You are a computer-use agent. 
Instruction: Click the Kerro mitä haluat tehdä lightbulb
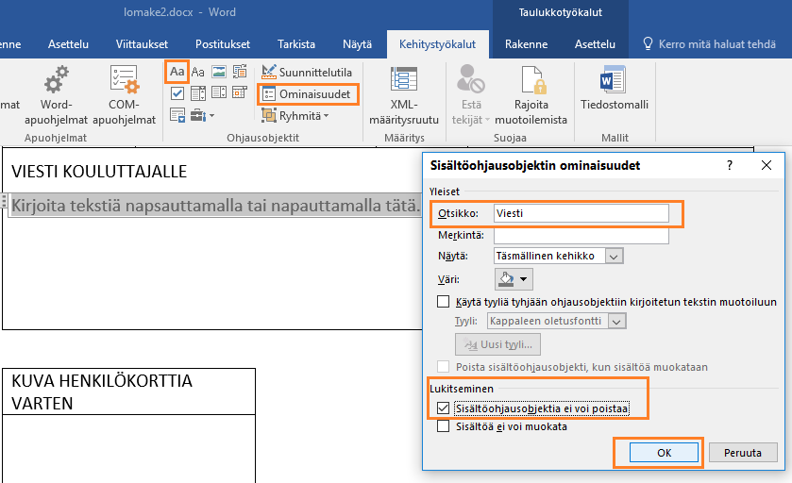[648, 44]
